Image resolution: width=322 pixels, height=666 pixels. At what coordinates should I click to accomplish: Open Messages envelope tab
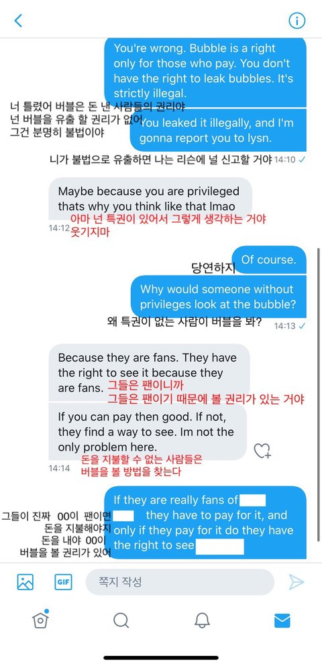[282, 621]
